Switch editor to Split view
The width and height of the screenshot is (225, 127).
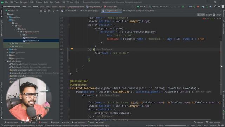[208, 15]
